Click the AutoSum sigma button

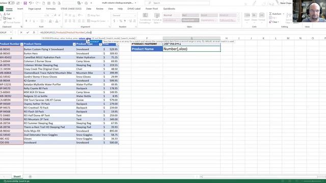pyautogui.click(x=275, y=14)
